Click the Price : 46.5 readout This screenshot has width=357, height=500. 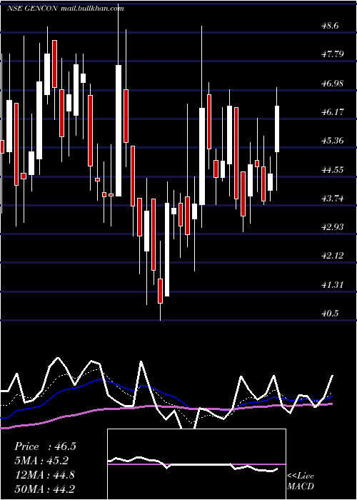45,446
